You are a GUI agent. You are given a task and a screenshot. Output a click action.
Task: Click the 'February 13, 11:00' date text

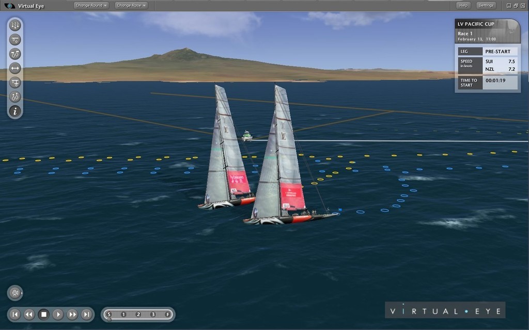click(x=477, y=39)
